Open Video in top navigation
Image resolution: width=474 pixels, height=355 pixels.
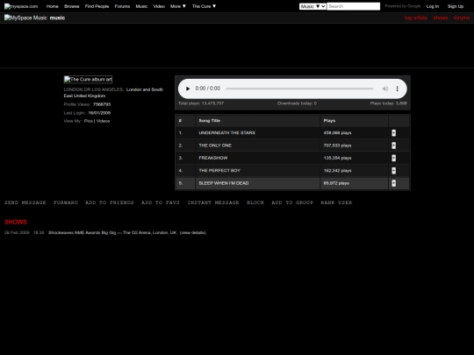[x=159, y=6]
